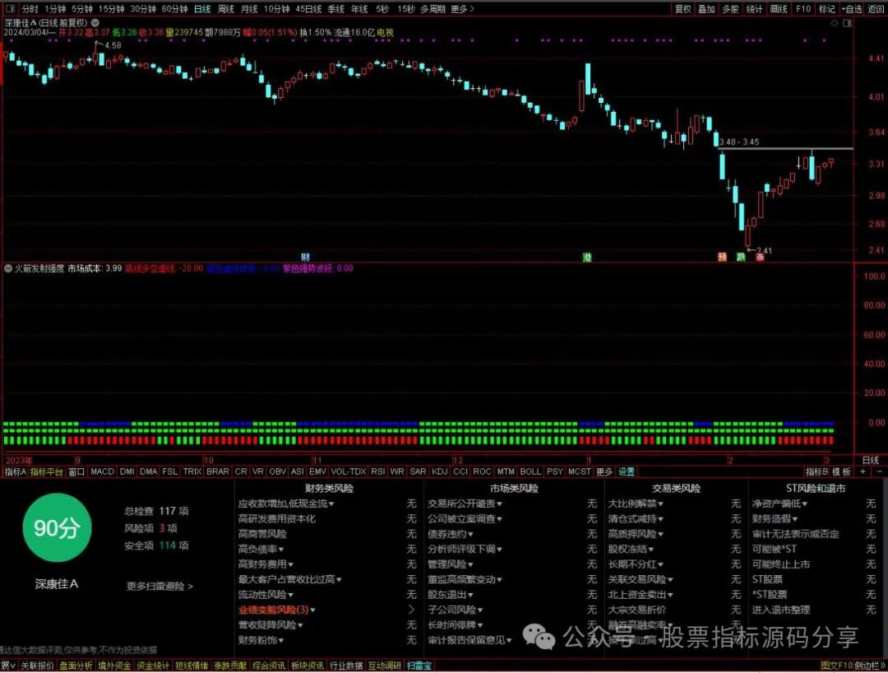Click the 图文F10 button at bottom right
Image resolution: width=888 pixels, height=673 pixels.
point(836,666)
